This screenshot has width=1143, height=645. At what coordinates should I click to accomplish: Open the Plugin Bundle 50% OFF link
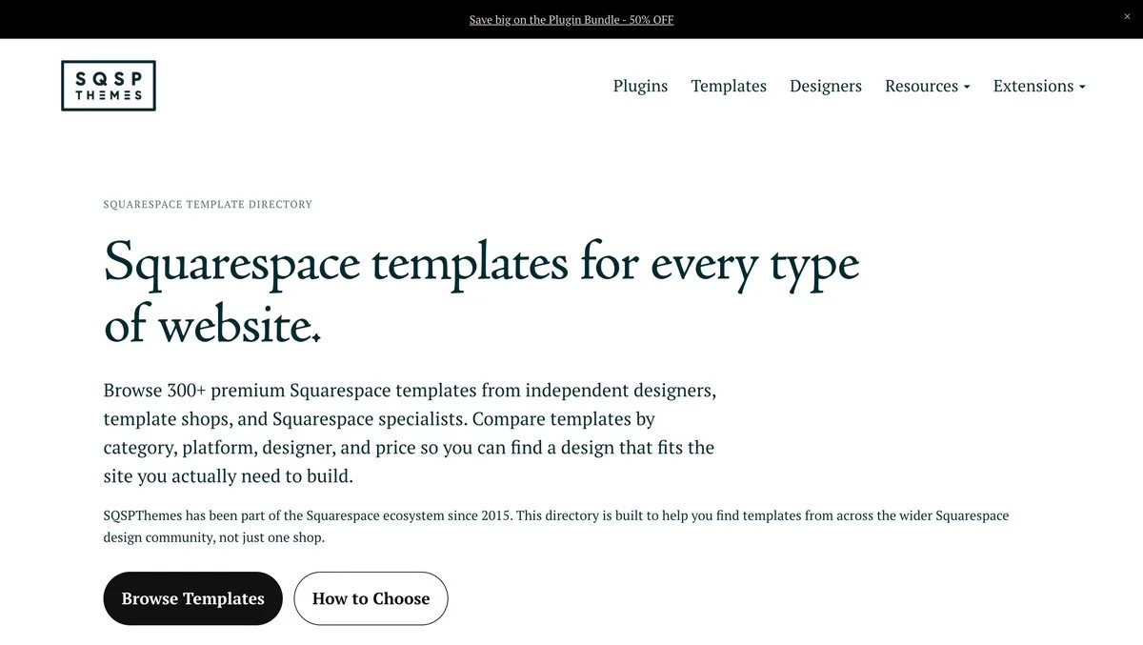click(571, 19)
